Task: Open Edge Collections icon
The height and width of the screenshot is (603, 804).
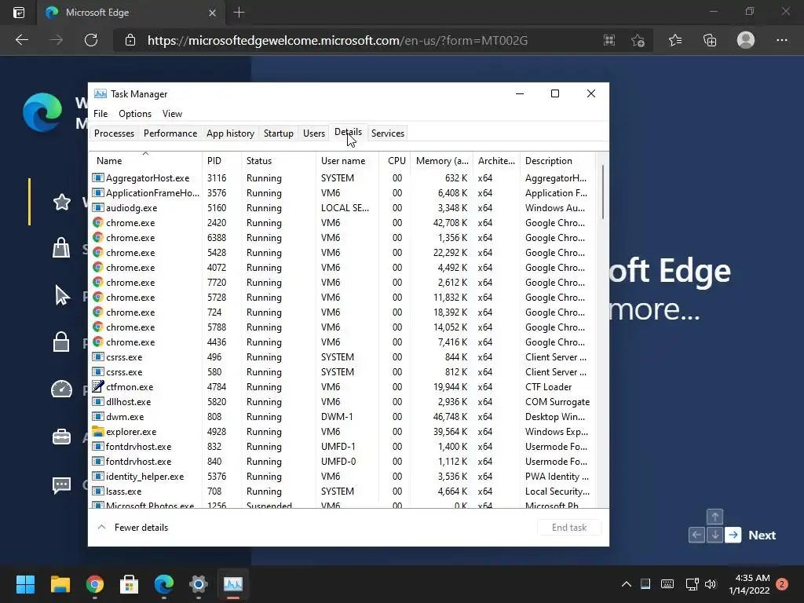Action: [x=710, y=40]
